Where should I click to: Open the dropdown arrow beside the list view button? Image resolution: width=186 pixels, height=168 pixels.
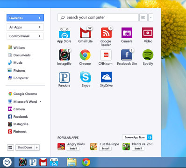[150, 18]
